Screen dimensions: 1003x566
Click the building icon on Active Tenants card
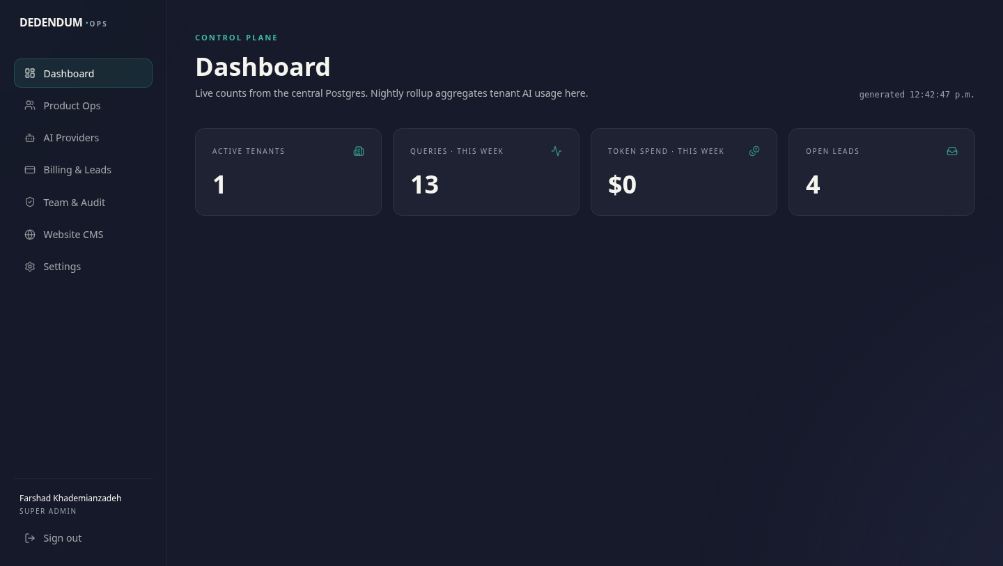[359, 151]
